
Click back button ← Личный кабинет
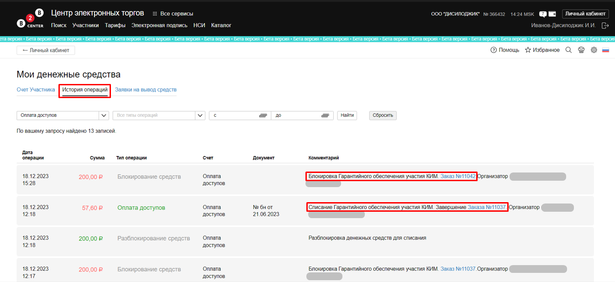[46, 50]
